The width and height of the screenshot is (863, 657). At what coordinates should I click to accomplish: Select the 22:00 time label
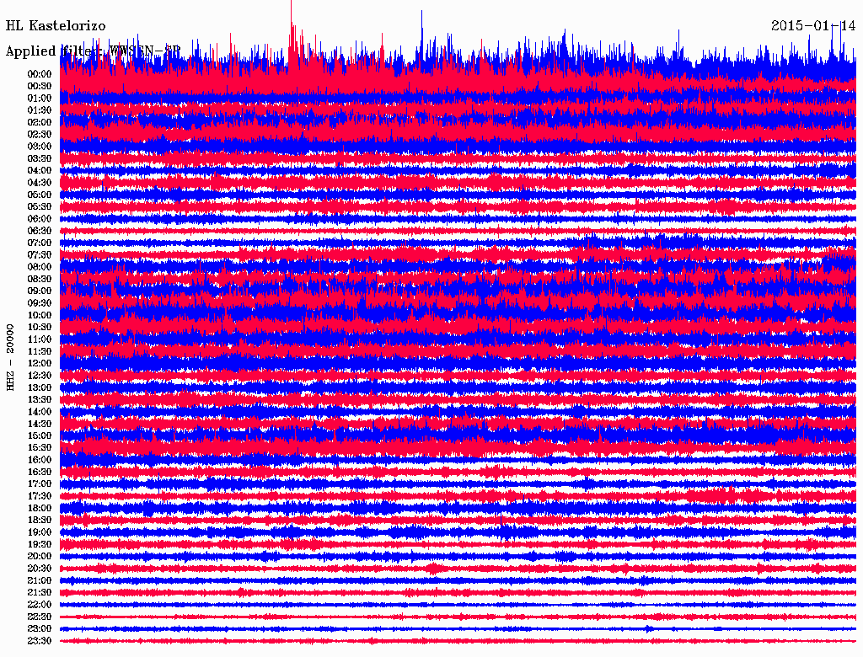click(40, 606)
